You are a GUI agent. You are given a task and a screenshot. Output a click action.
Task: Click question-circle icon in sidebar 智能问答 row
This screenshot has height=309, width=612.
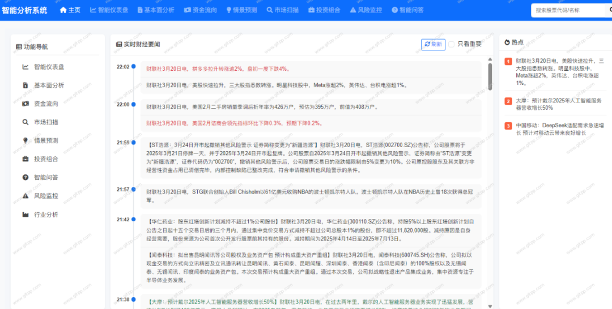[25, 177]
